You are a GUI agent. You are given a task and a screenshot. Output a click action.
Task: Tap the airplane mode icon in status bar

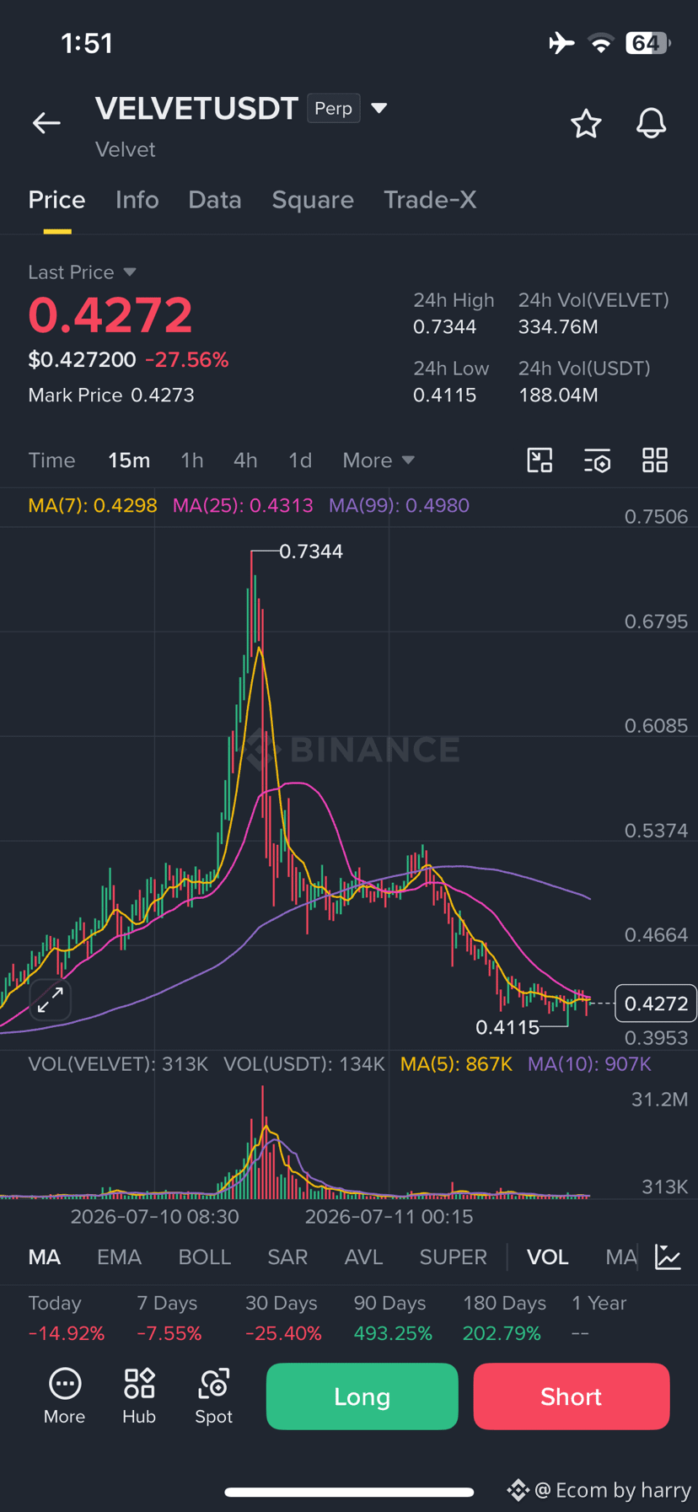pos(561,42)
